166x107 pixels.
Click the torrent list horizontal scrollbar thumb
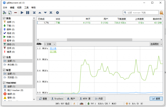pyautogui.click(x=100, y=40)
